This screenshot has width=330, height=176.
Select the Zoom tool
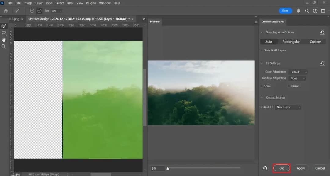4,46
